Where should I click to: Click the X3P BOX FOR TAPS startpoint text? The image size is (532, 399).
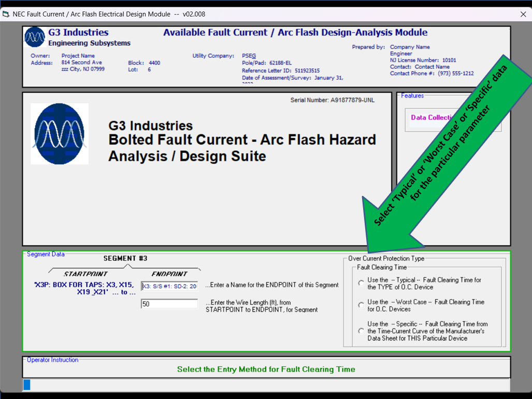click(x=85, y=288)
